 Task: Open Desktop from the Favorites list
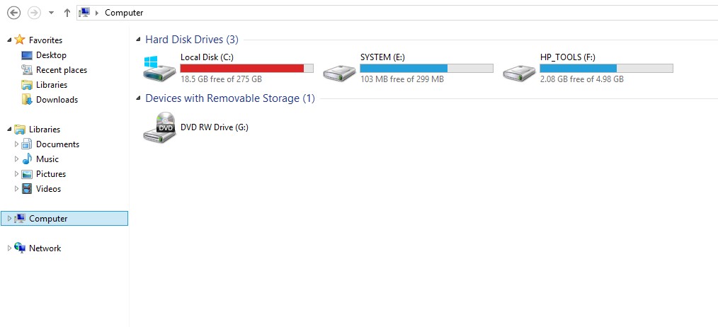[x=51, y=55]
